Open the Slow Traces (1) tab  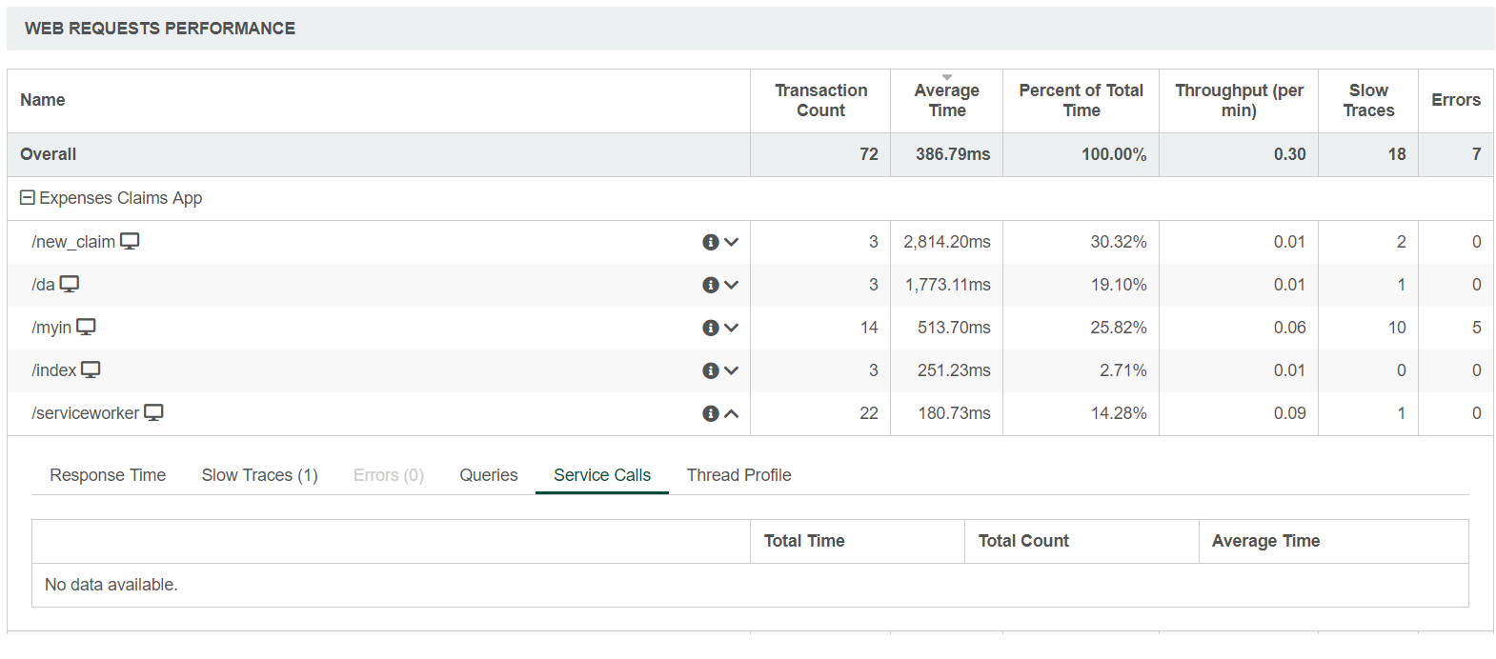pyautogui.click(x=259, y=475)
